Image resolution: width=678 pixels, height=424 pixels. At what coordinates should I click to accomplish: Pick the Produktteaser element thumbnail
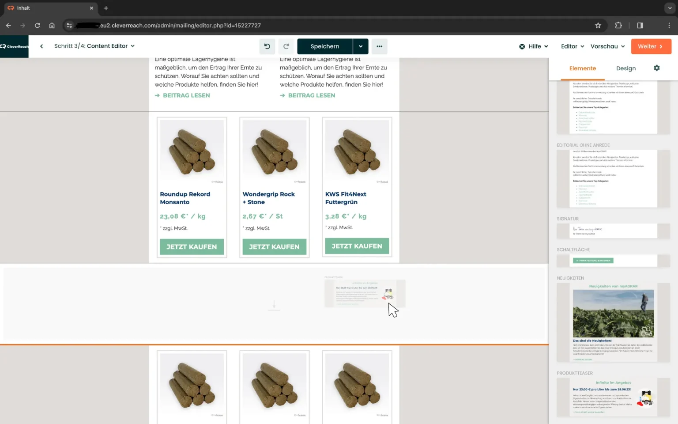tap(613, 397)
